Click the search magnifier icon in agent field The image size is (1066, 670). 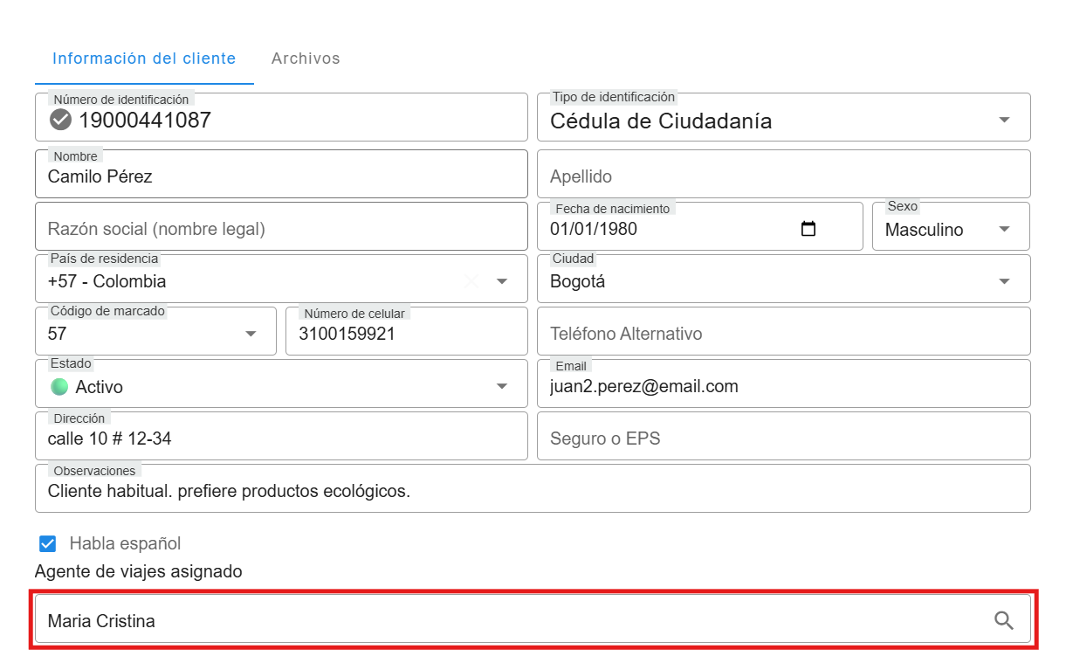[1004, 621]
